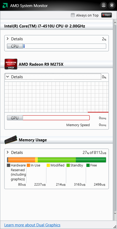This screenshot has width=117, height=229.
Task: Click the AMD logo in title bar
Action: click(x=5, y=6)
